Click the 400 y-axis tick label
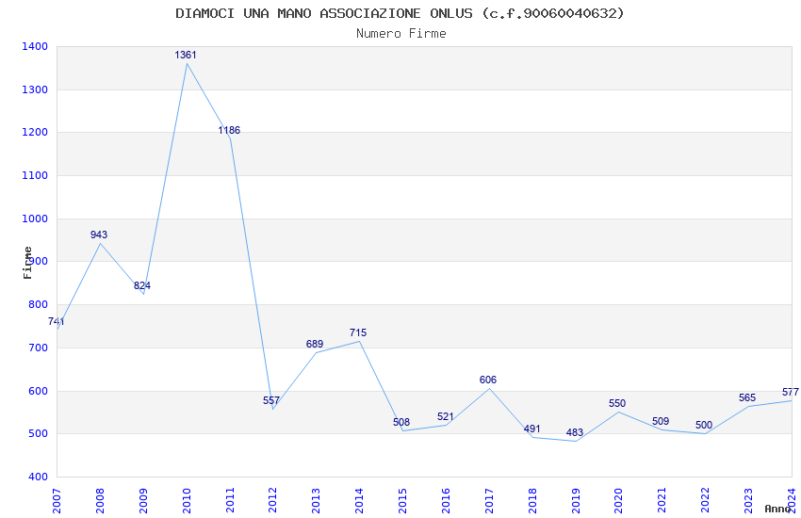 [38, 477]
